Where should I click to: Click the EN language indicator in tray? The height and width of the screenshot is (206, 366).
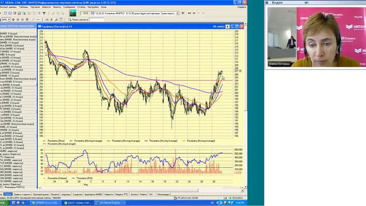pos(212,203)
